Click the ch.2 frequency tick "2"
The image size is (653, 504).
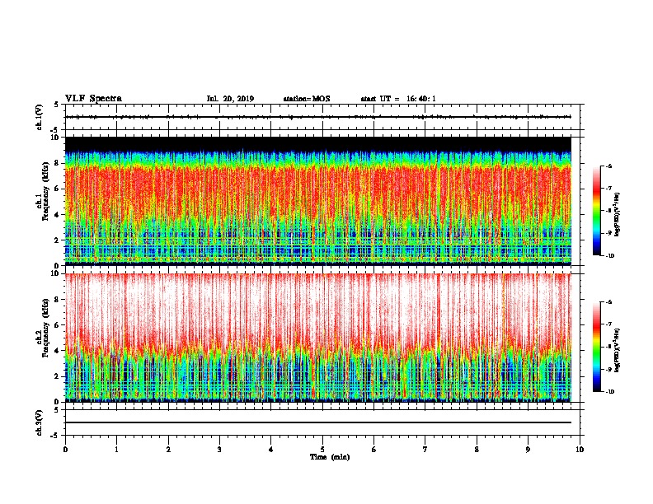tap(57, 376)
